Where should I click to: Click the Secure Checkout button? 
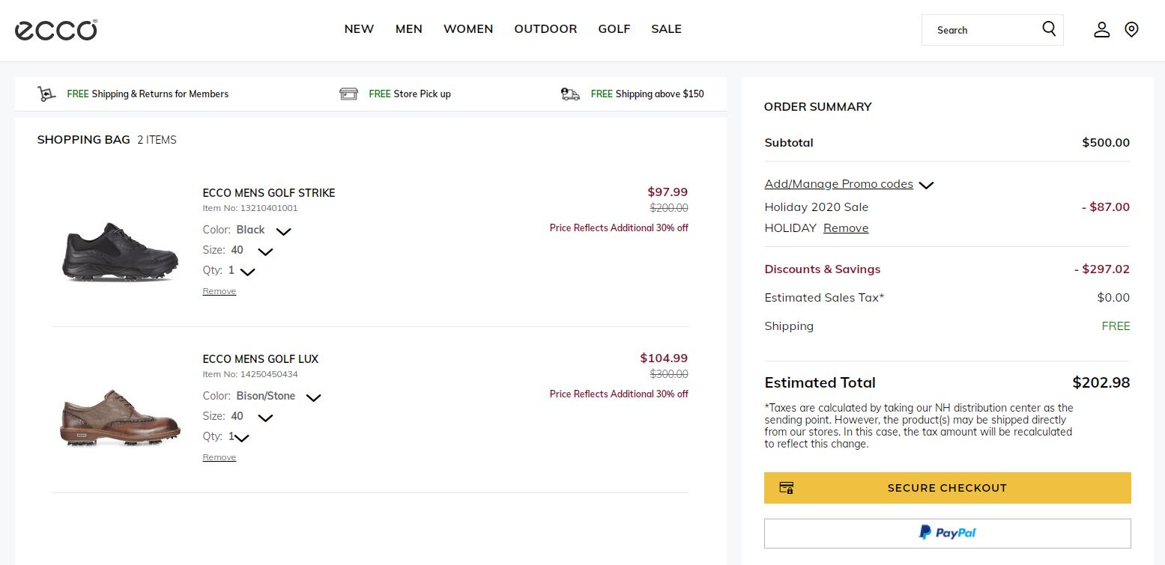click(x=947, y=488)
